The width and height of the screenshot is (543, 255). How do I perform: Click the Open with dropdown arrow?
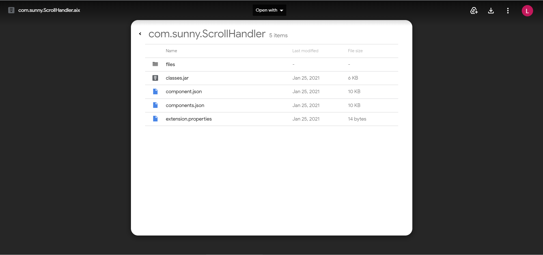tap(282, 10)
